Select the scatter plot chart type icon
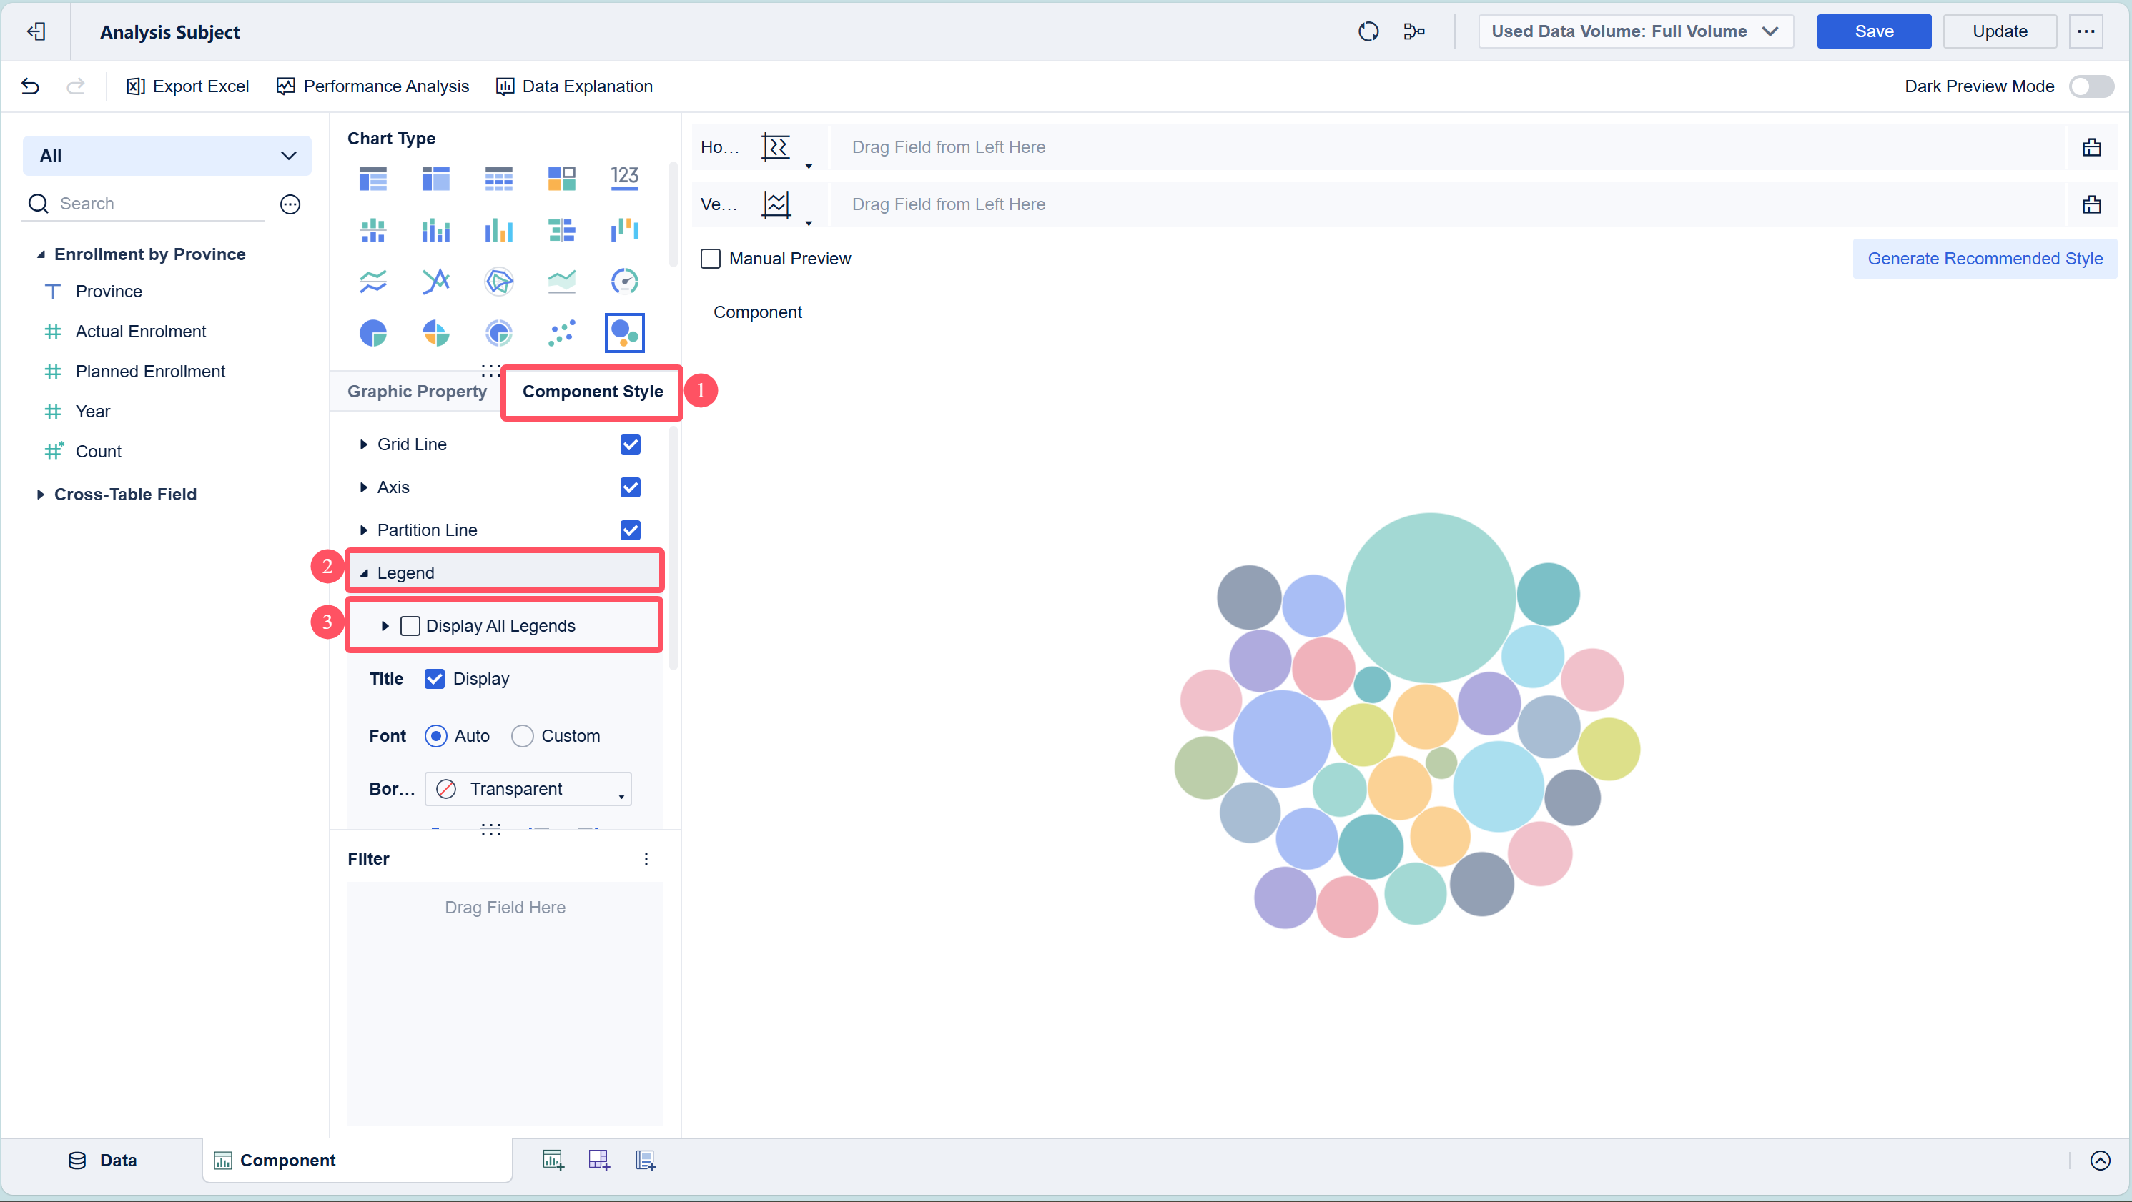The image size is (2132, 1202). click(x=561, y=332)
